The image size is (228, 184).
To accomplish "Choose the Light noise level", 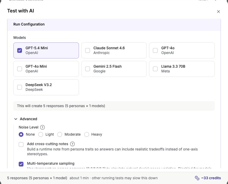I will [41, 134].
